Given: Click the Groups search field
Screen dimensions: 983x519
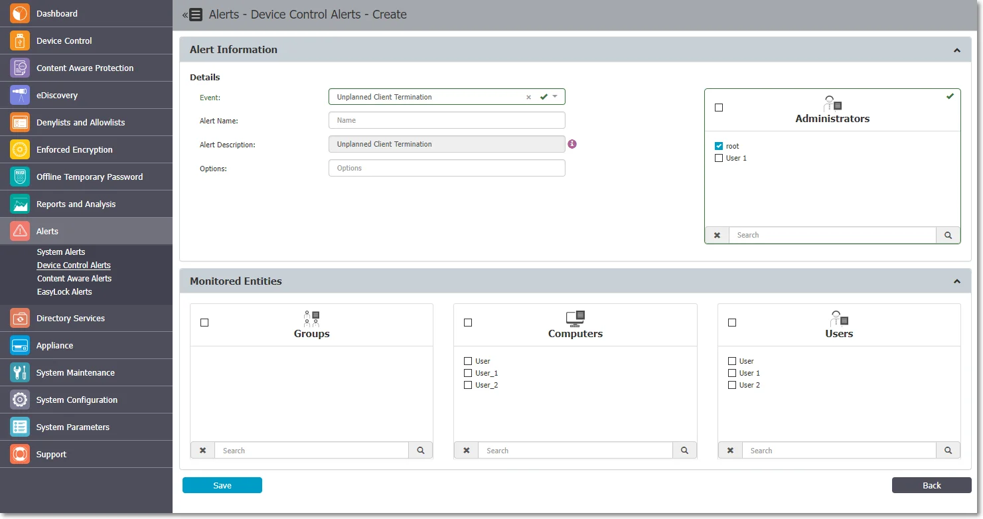Looking at the screenshot, I should tap(311, 450).
